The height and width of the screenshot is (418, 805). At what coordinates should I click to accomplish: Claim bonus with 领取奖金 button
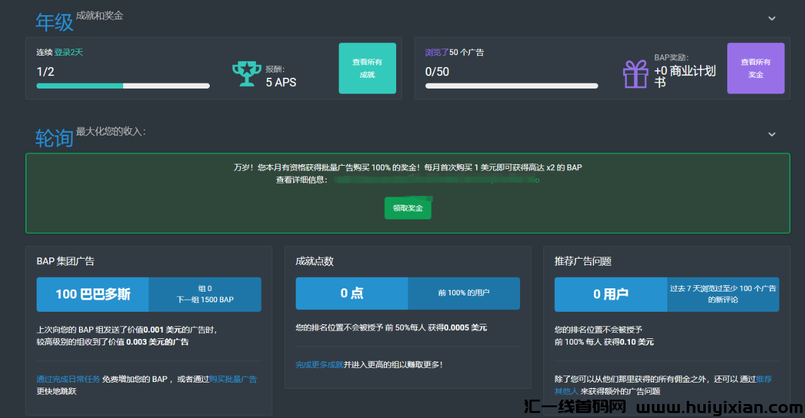point(408,207)
